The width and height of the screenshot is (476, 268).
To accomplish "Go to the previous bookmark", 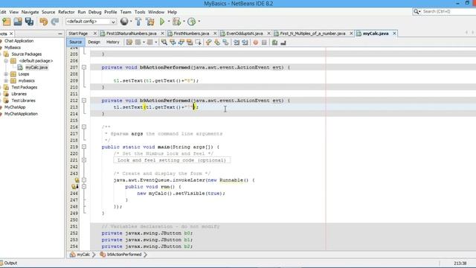I will pyautogui.click(x=208, y=42).
